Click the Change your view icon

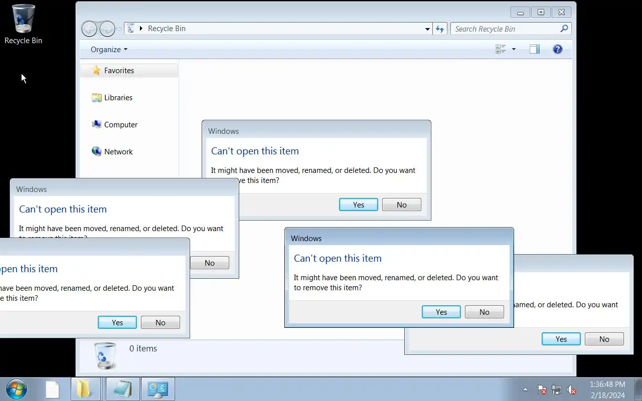[x=501, y=49]
